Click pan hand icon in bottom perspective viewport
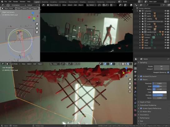Screen dimensions: 170x127 pos(130,83)
